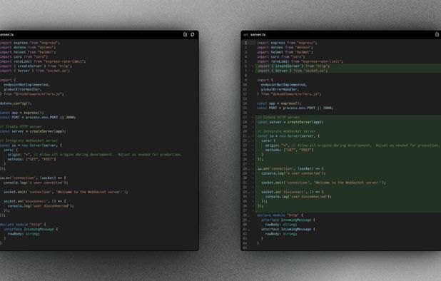Click 'endpointNotImplemented,' on line 10 in right window
Viewport: 441px width, 281px height.
coord(284,85)
